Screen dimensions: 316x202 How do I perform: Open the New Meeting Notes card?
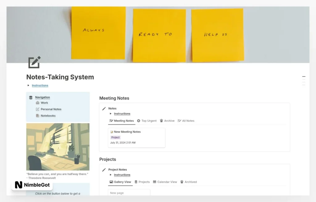pos(127,132)
